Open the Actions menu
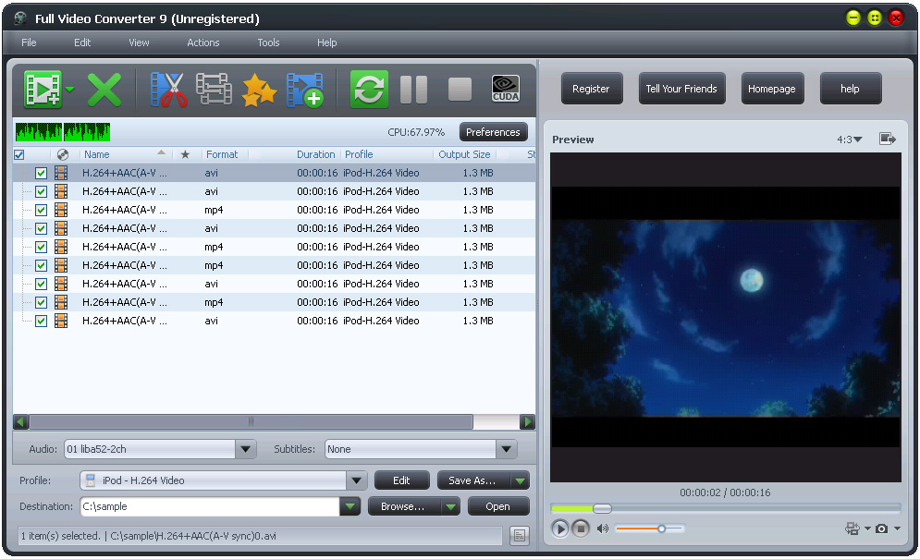 [x=202, y=43]
